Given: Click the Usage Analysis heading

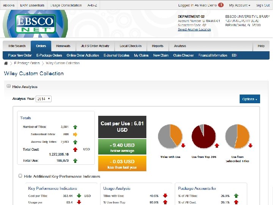Looking at the screenshot, I should [x=117, y=188].
